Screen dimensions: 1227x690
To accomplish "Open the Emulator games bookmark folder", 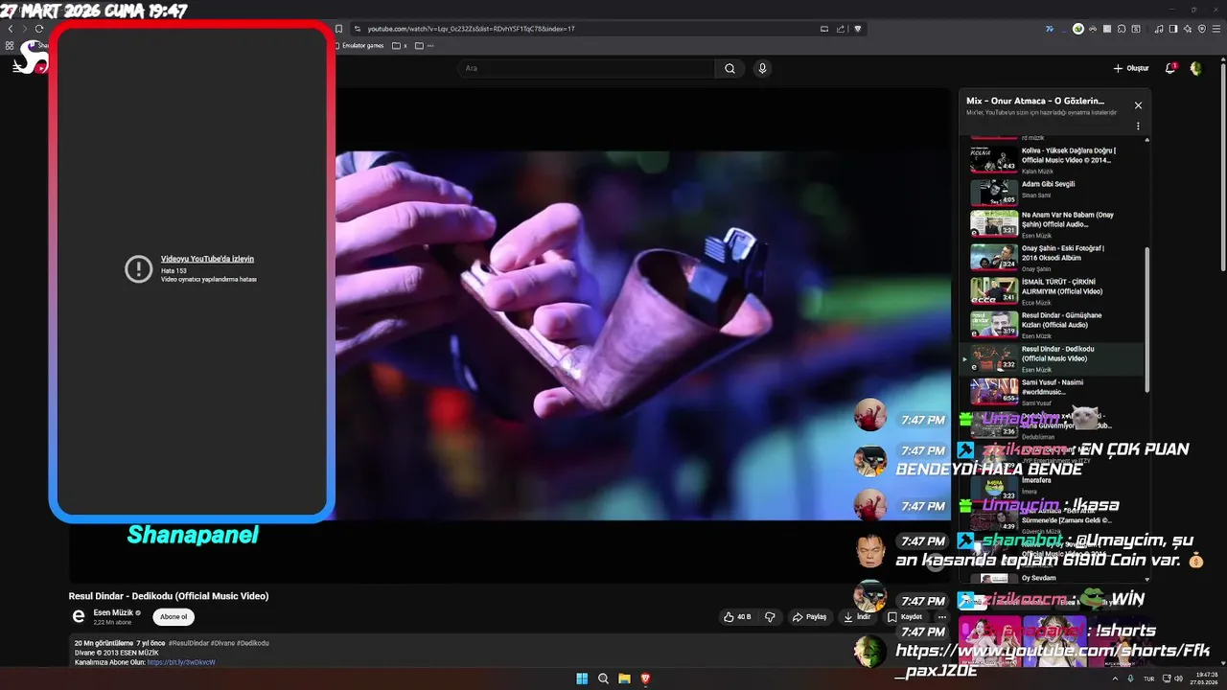I will tap(359, 45).
